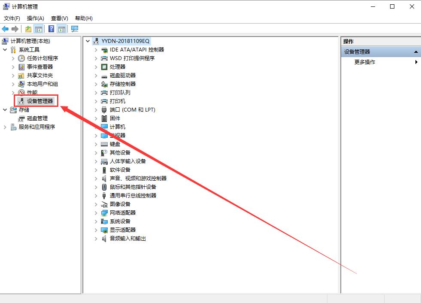
Task: Open the 查看(V) menu
Action: 59,18
